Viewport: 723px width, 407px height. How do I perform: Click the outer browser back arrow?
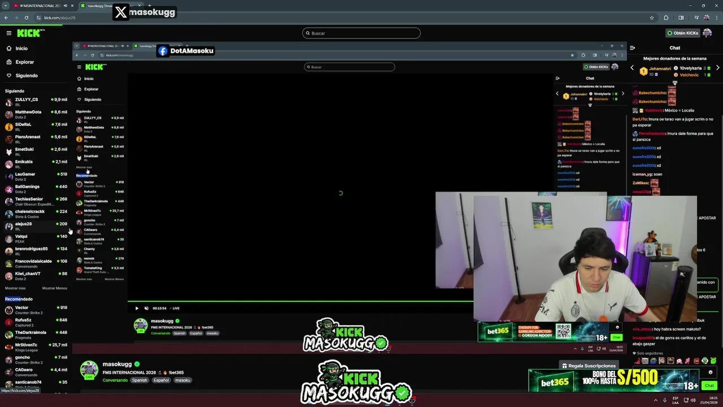pyautogui.click(x=6, y=18)
